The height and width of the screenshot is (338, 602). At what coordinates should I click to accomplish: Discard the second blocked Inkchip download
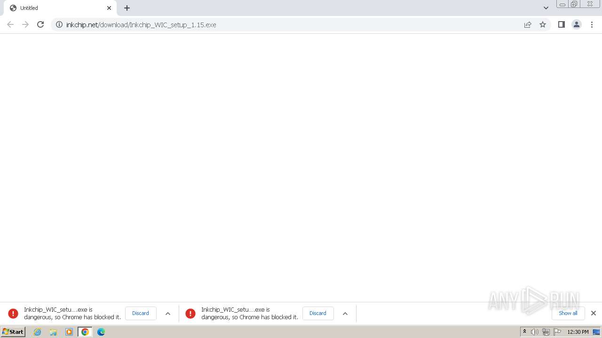pos(318,313)
